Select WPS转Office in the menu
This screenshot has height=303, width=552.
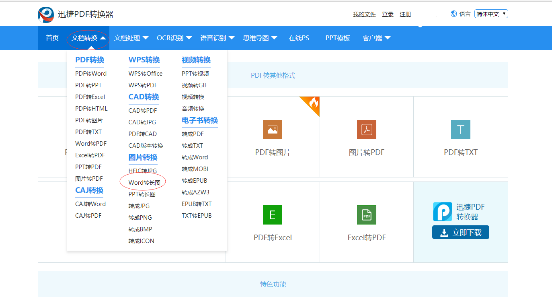146,74
